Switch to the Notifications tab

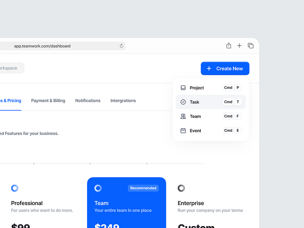[x=88, y=101]
